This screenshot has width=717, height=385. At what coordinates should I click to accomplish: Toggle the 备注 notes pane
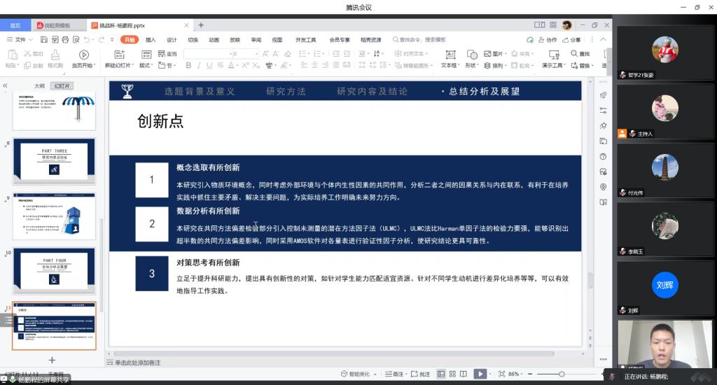[394, 374]
